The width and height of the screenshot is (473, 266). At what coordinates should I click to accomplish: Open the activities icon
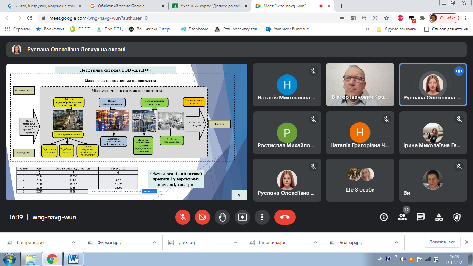pyautogui.click(x=439, y=217)
